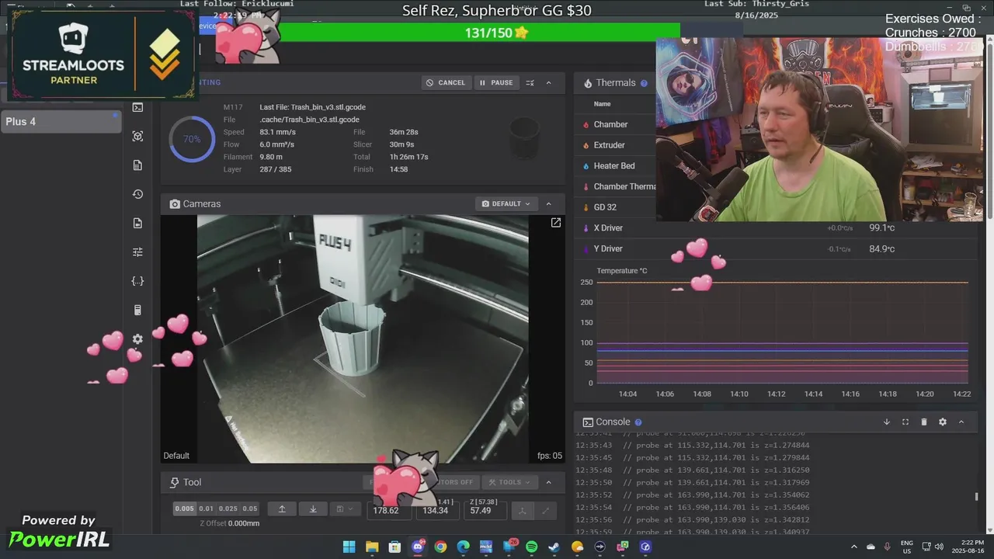Clear the Console with trash icon
The height and width of the screenshot is (559, 994).
[924, 422]
